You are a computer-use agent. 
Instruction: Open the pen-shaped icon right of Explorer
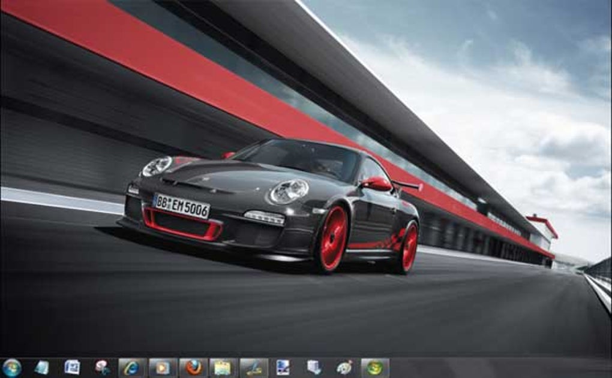pyautogui.click(x=254, y=368)
